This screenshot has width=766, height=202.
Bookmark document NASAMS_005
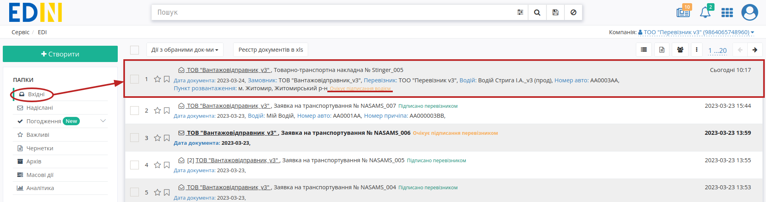click(167, 165)
